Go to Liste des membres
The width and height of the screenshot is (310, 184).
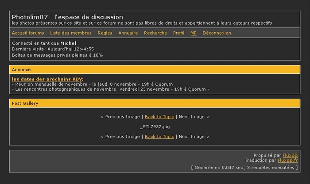pos(71,33)
